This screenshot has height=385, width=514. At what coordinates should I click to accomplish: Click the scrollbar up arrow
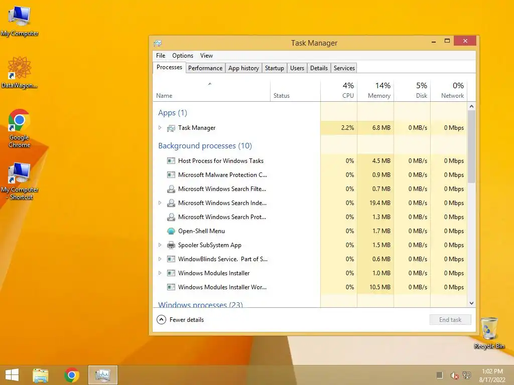[x=471, y=106]
